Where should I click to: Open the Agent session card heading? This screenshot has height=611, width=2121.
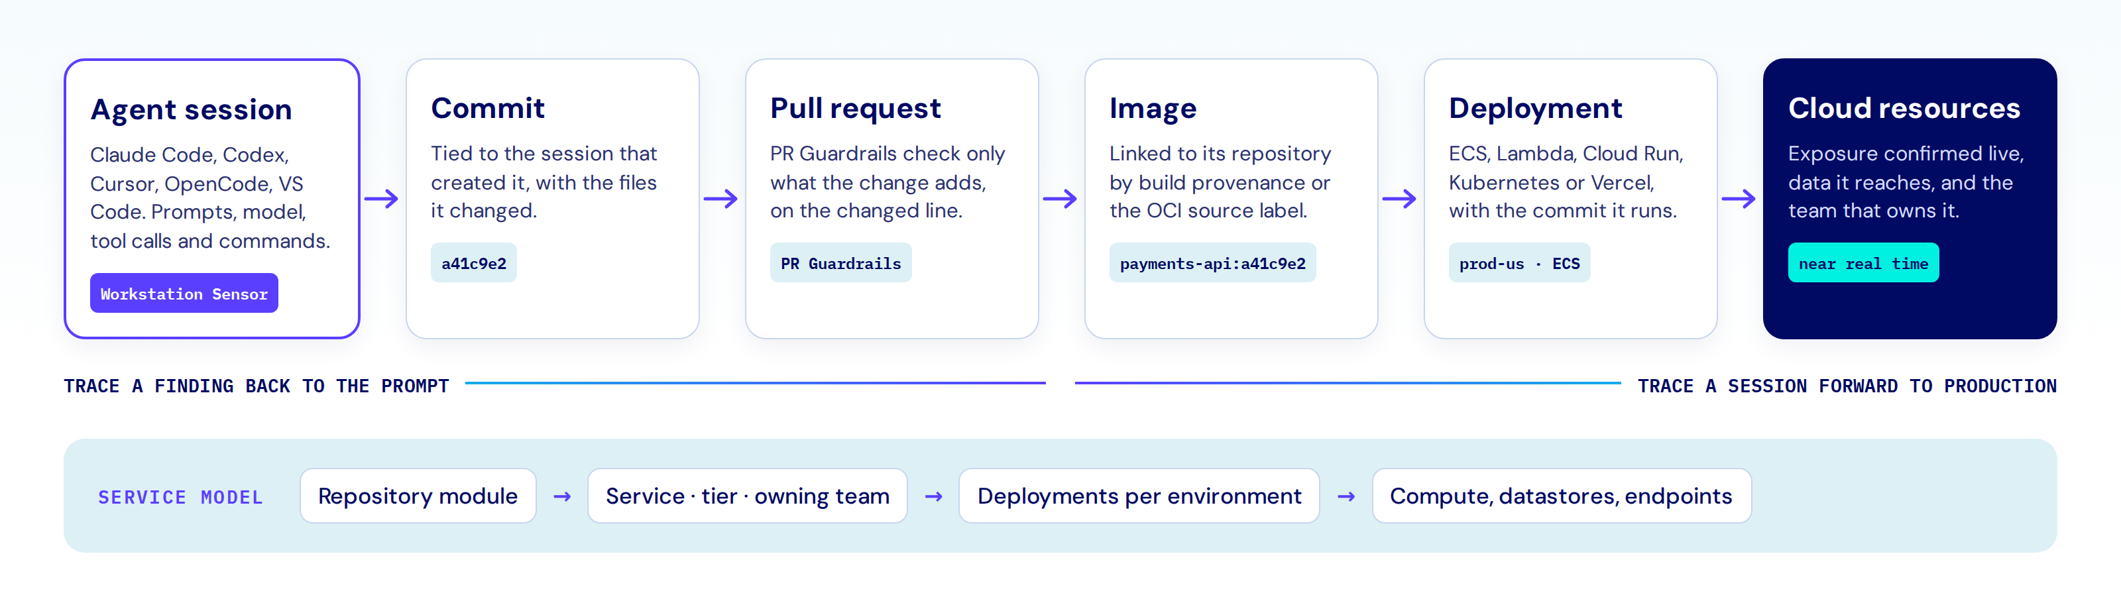tap(191, 109)
